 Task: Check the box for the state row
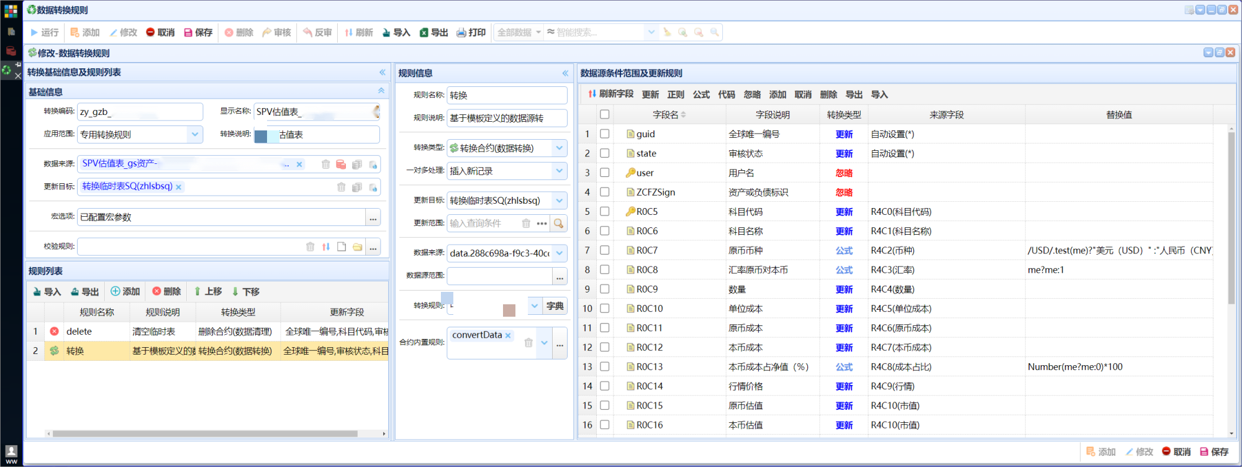pyautogui.click(x=605, y=153)
